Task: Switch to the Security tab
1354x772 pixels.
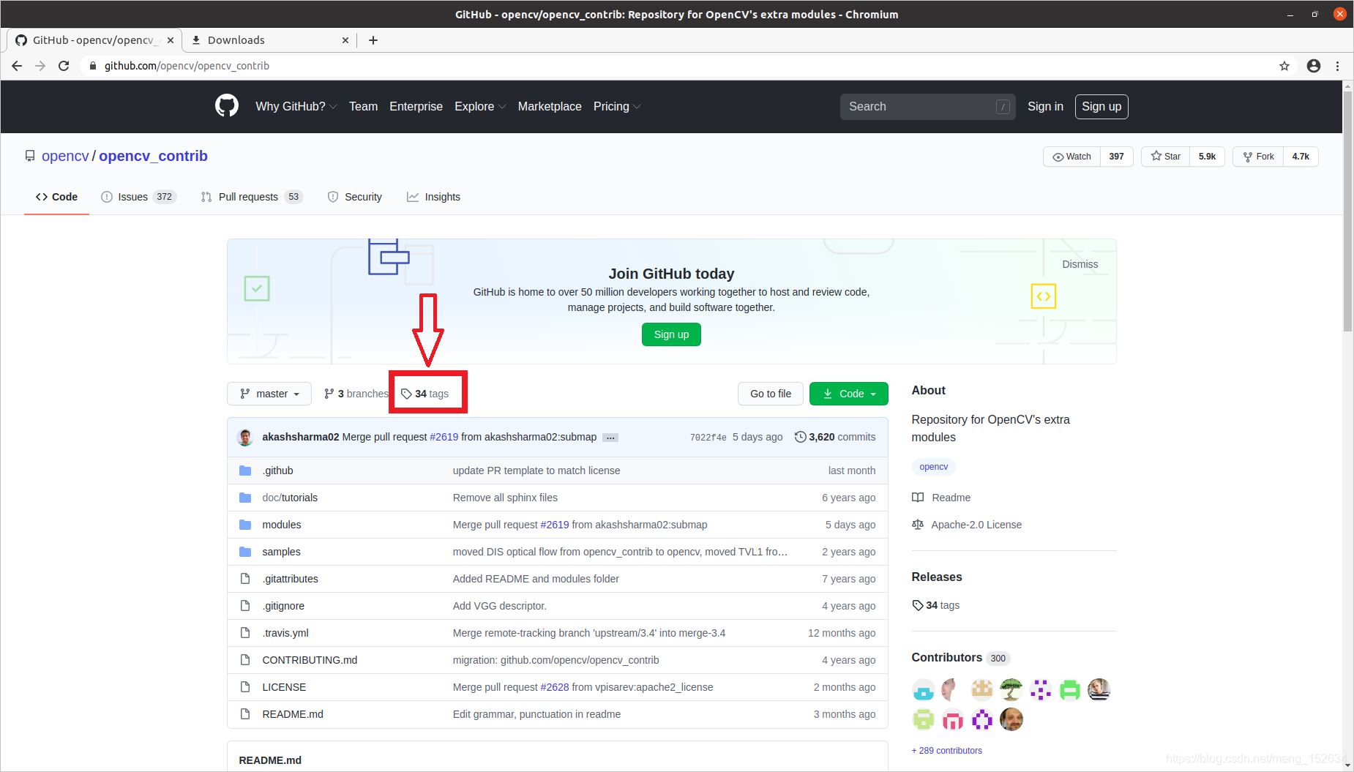Action: click(x=355, y=197)
